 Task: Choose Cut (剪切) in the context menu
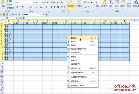click(83, 42)
